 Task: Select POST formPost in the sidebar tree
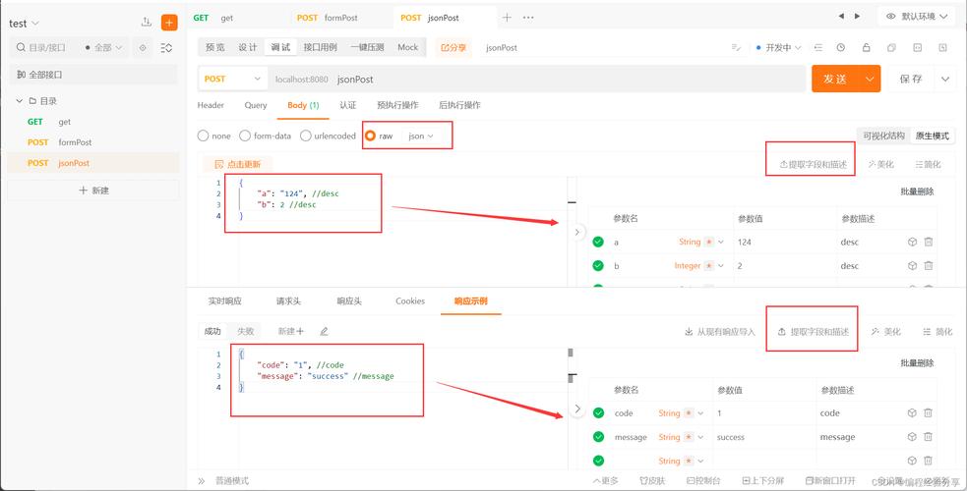(93, 142)
